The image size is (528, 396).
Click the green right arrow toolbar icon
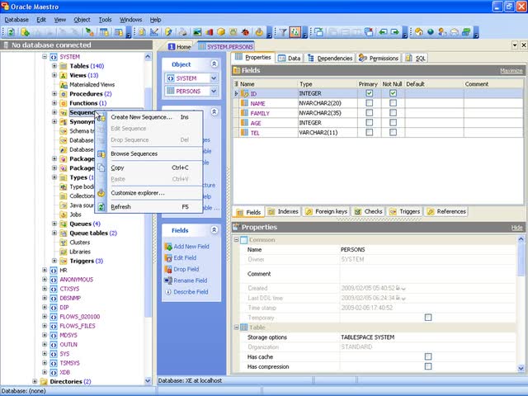[394, 32]
